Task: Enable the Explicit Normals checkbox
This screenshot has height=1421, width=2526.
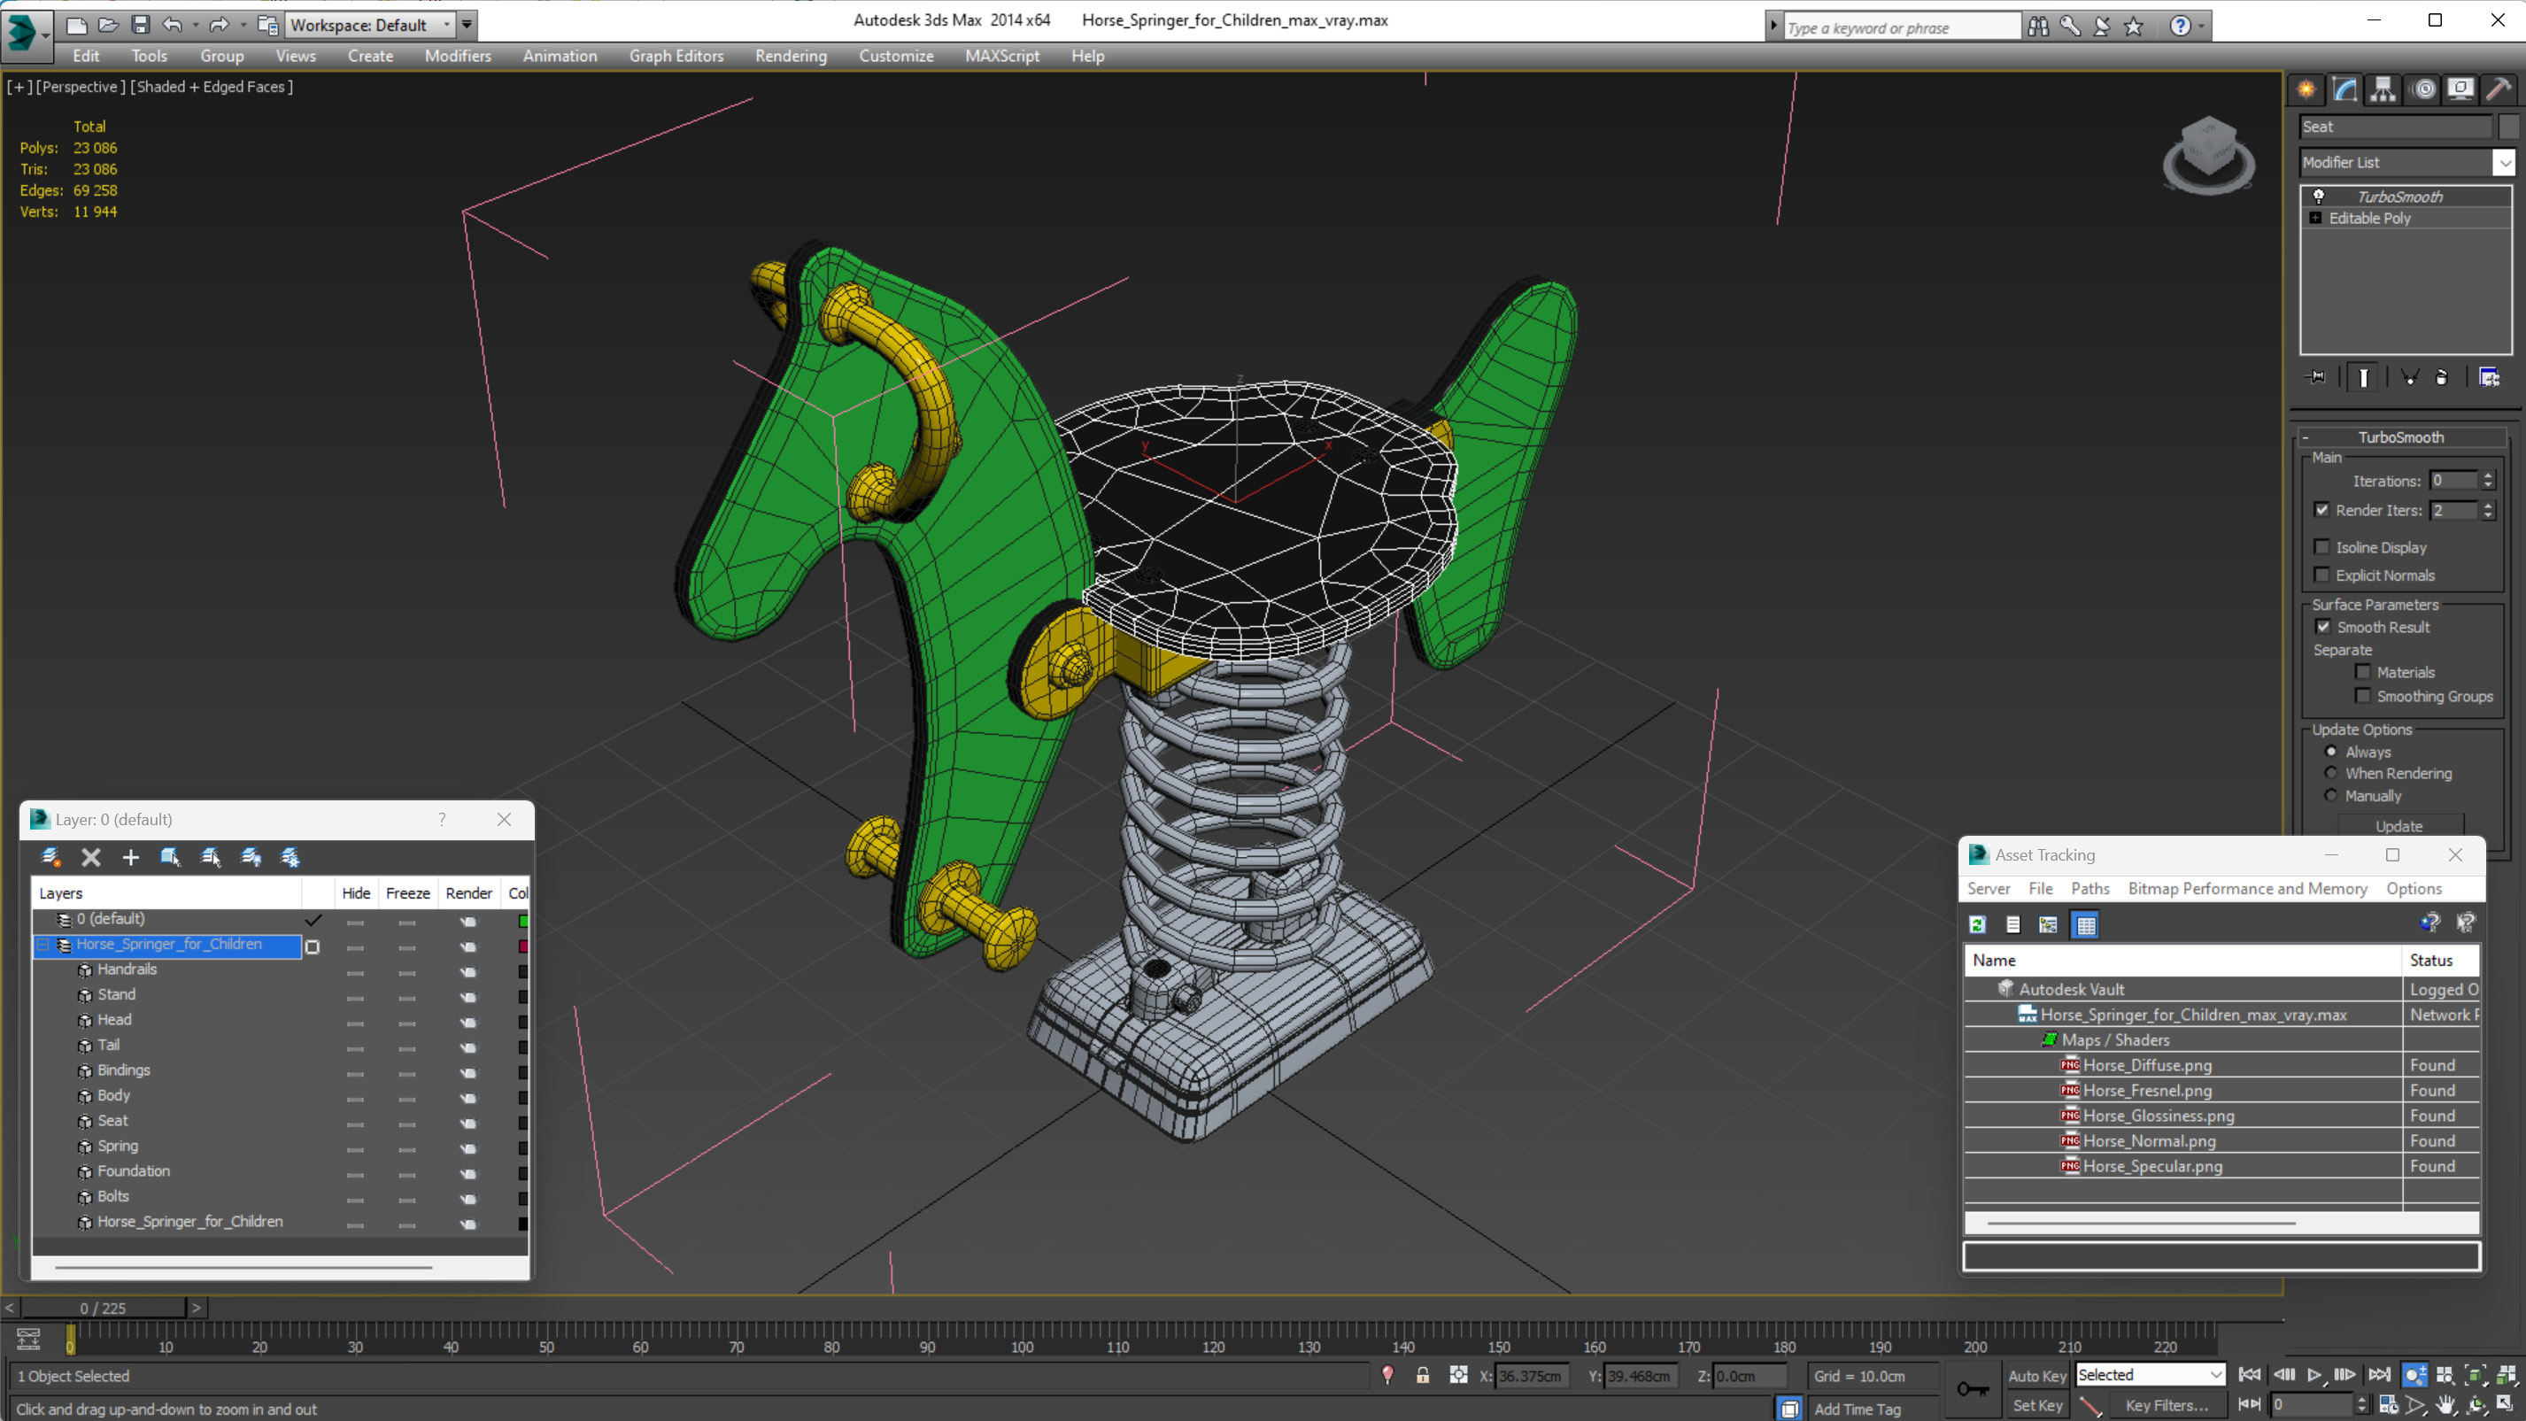Action: 2321,575
